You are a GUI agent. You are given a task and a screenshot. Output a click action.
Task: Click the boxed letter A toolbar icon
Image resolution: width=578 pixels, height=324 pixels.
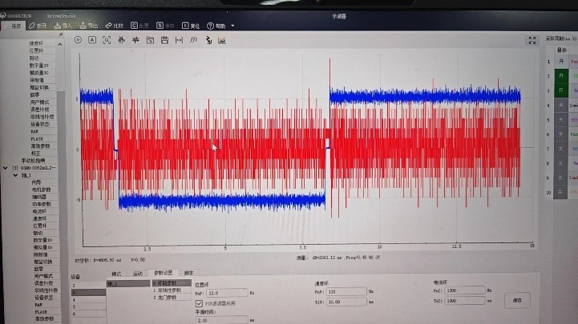(x=92, y=39)
